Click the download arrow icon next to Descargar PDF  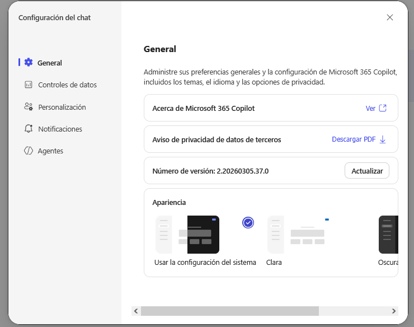pos(383,139)
